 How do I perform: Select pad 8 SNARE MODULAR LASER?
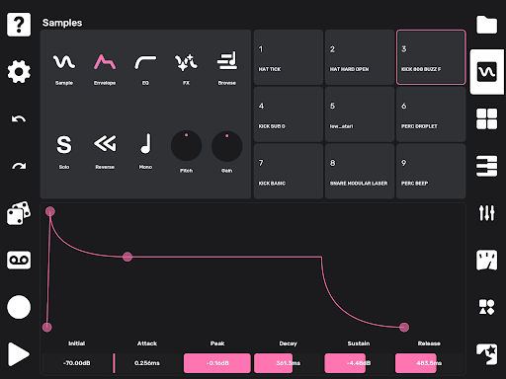360,171
